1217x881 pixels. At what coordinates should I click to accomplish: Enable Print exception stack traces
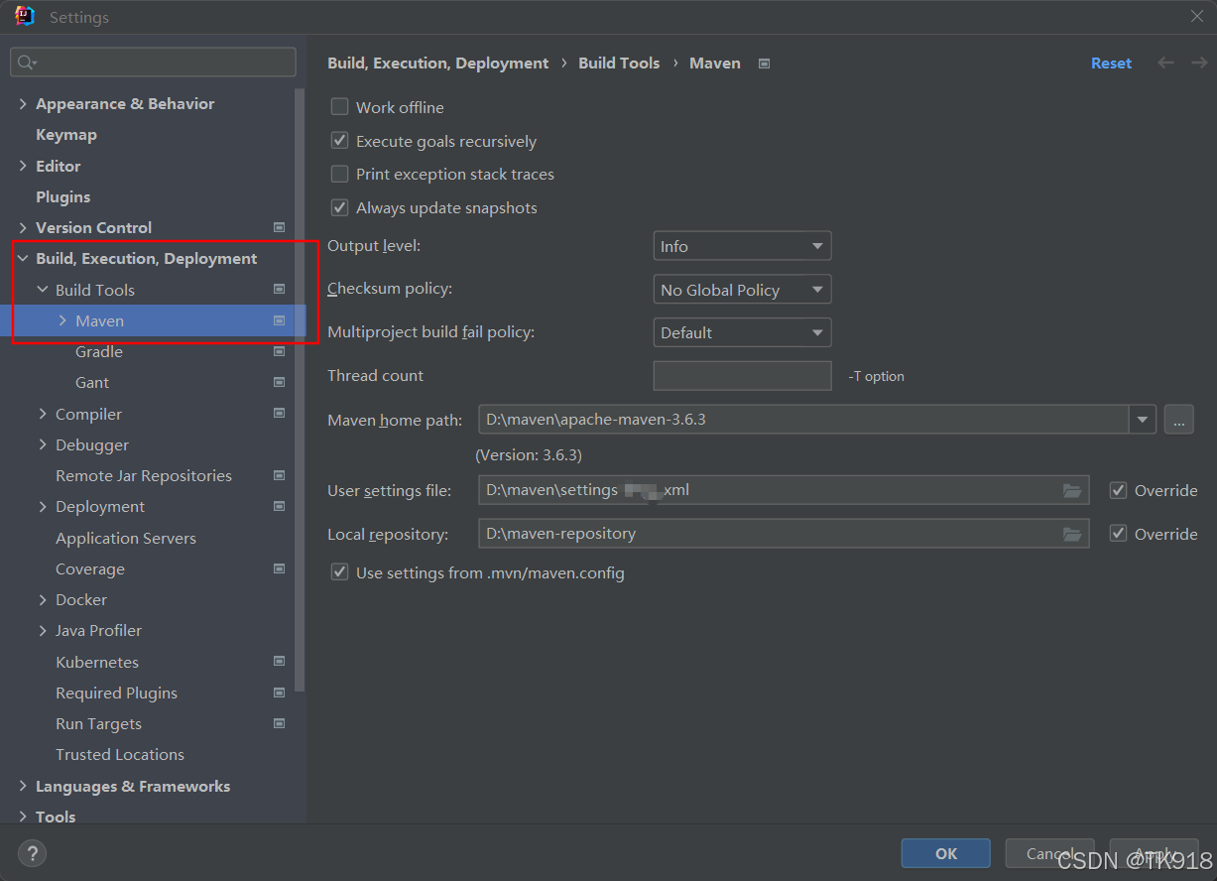point(339,174)
